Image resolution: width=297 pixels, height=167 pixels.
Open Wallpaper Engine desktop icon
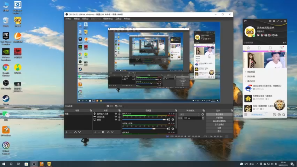[17, 7]
